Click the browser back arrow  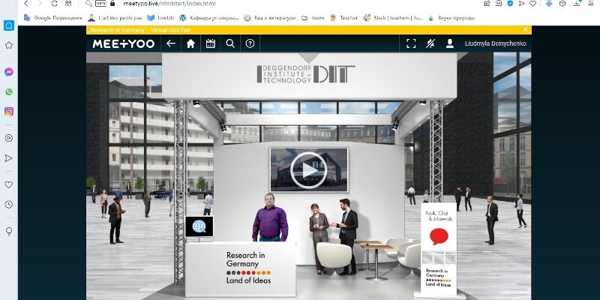point(26,4)
